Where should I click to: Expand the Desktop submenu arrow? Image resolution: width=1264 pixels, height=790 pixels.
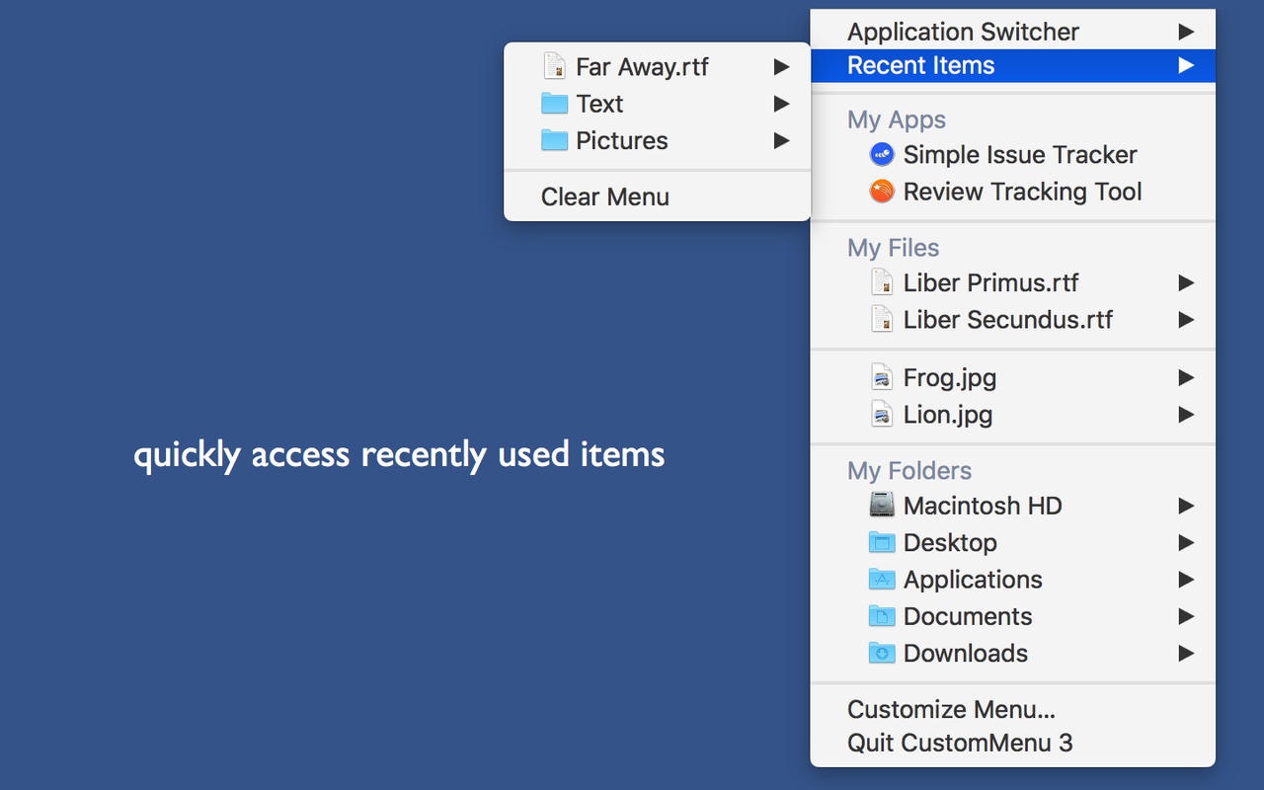coord(1186,542)
